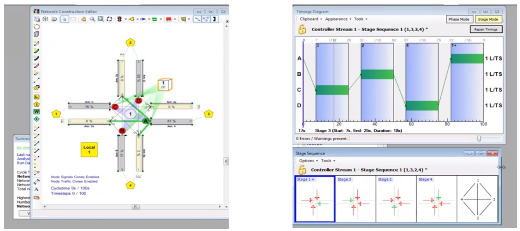Open the Appearance dropdown in Timings Diagram

tap(338, 19)
